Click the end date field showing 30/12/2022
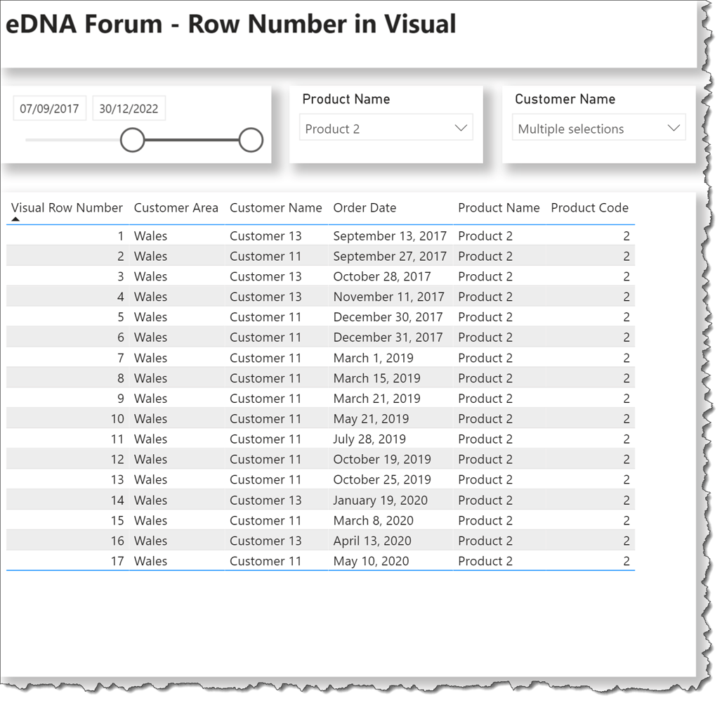 coord(129,108)
